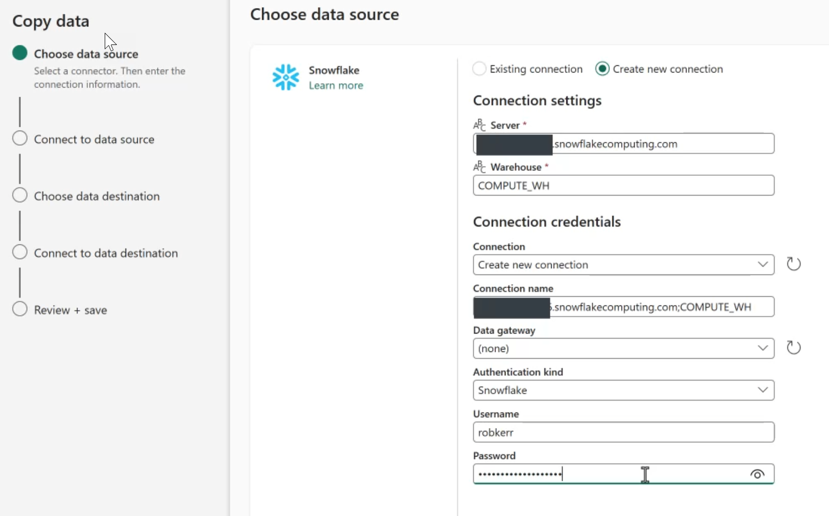This screenshot has height=516, width=829.
Task: Open the Data gateway dropdown
Action: tap(763, 348)
